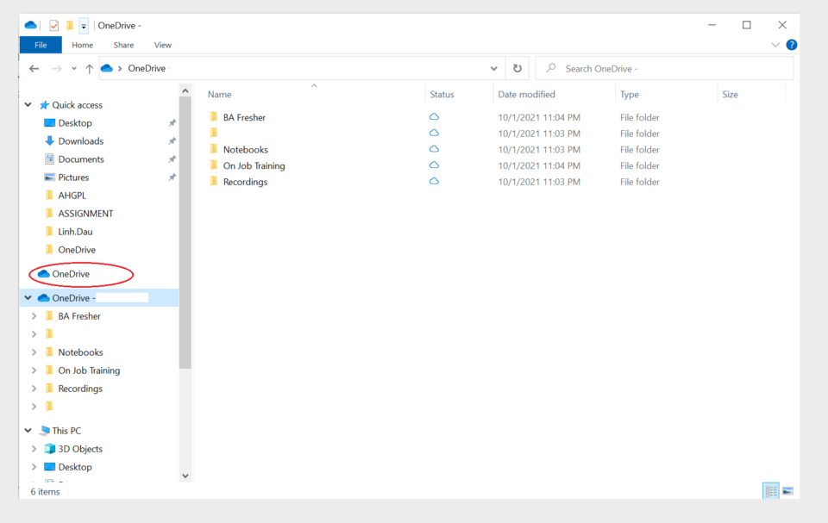The width and height of the screenshot is (828, 523).
Task: Select Quick access in the navigation pane
Action: [77, 105]
